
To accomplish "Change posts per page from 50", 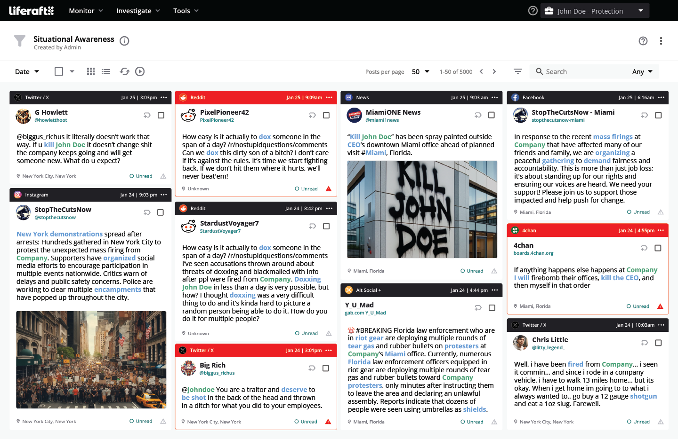I will click(420, 71).
